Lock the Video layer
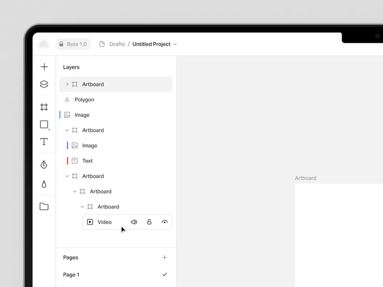Screen dimensions: 383x287 tap(149, 222)
